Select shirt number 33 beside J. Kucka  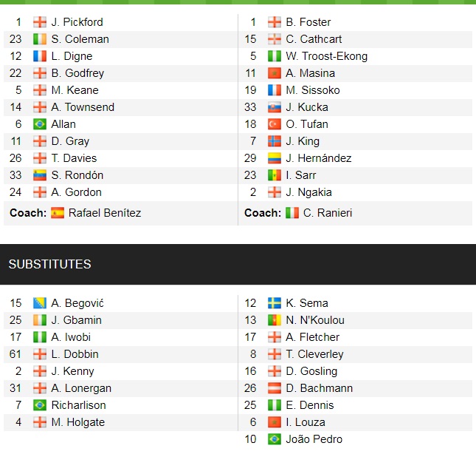click(x=251, y=107)
